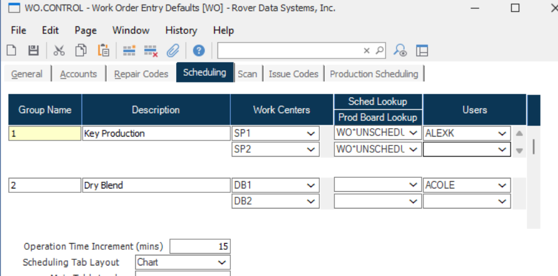
Task: Switch to the Issue Codes tab
Action: [x=294, y=74]
